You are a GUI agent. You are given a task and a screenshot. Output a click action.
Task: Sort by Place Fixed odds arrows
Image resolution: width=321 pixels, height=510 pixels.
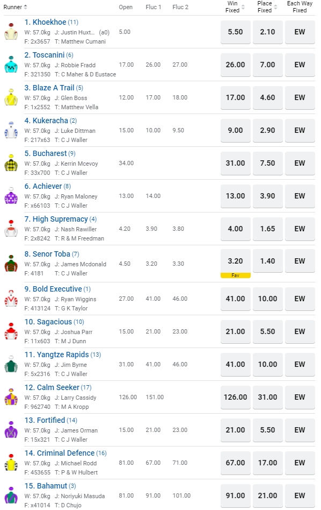(x=275, y=7)
